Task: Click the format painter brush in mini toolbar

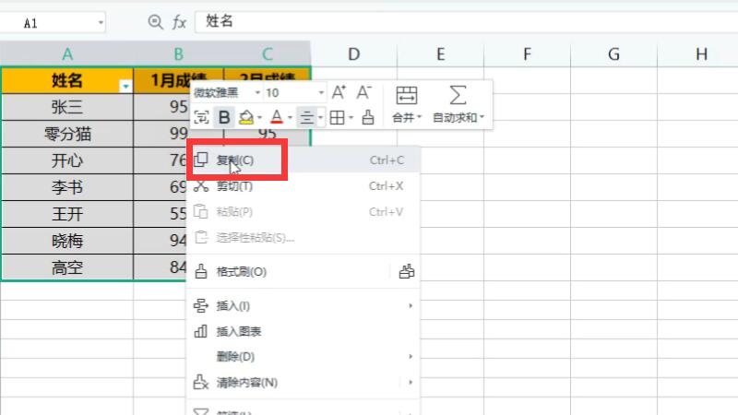Action: tap(367, 117)
